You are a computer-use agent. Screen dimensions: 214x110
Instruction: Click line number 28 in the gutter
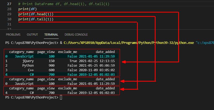(9, 9)
